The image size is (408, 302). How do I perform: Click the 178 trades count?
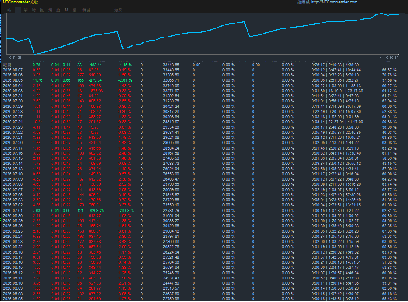tap(80, 205)
